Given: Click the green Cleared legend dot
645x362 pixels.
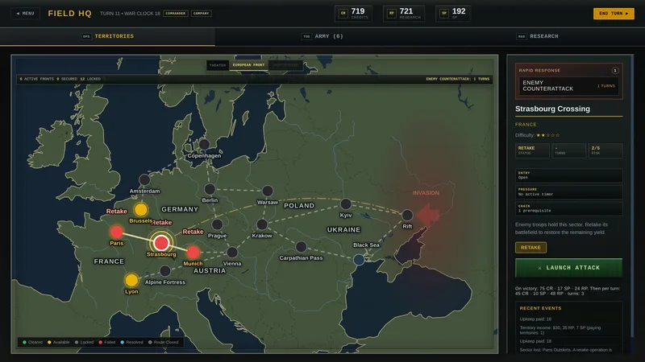Looking at the screenshot, I should 25,343.
